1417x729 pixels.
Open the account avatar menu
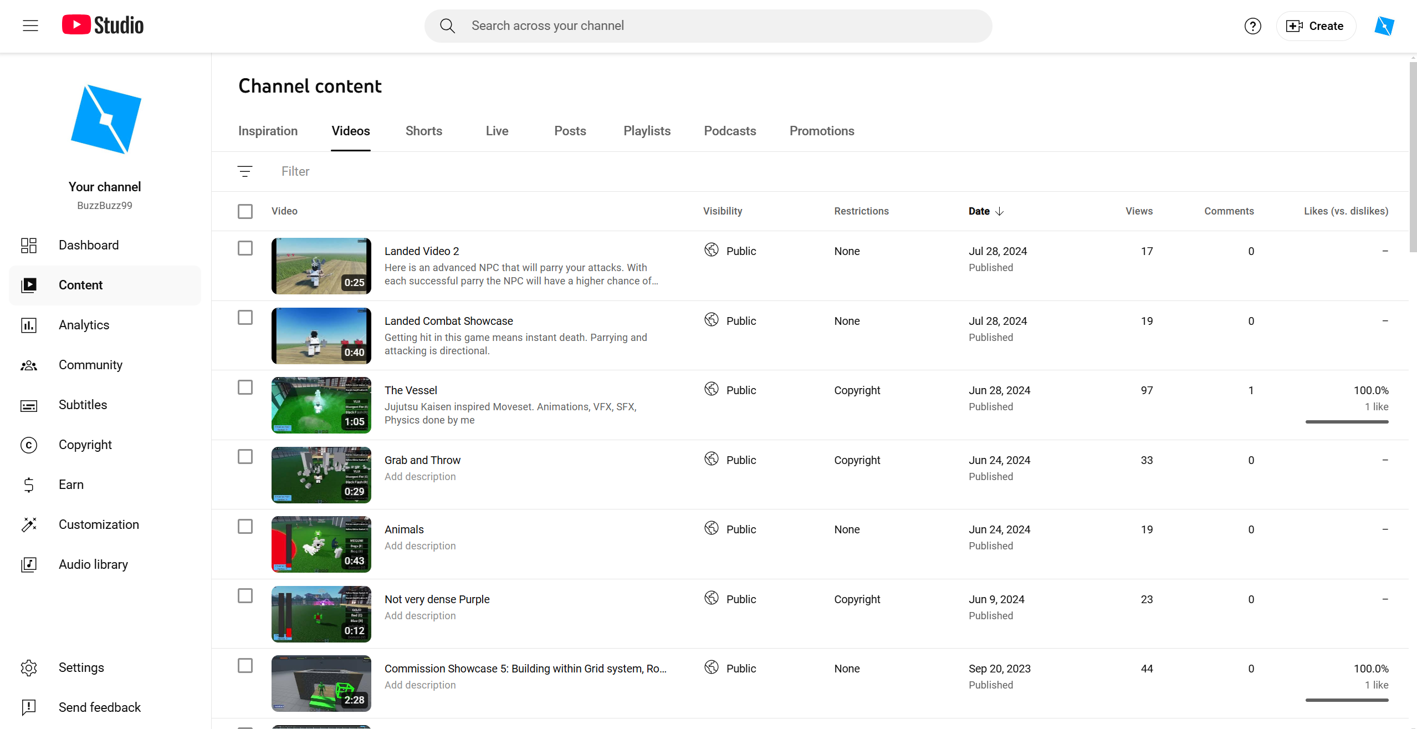click(1384, 26)
